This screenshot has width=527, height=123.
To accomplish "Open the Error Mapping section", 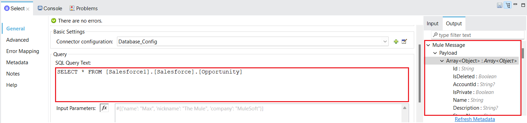I will pos(23,51).
